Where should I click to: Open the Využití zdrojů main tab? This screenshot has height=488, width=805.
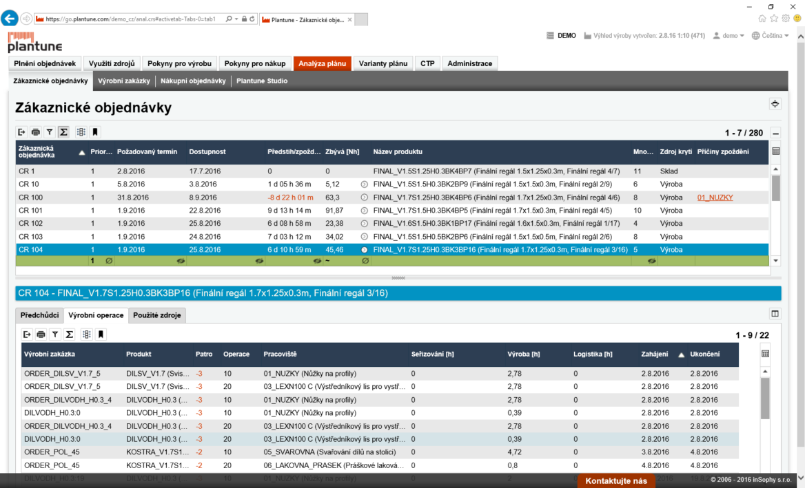[110, 63]
